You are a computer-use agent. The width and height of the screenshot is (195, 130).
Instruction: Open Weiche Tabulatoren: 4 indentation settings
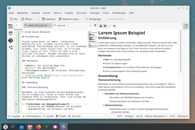[156, 116]
